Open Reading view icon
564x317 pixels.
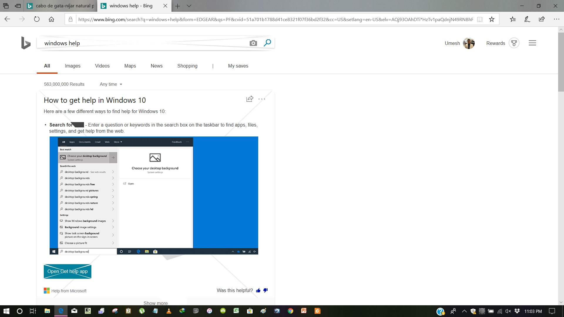click(x=480, y=19)
